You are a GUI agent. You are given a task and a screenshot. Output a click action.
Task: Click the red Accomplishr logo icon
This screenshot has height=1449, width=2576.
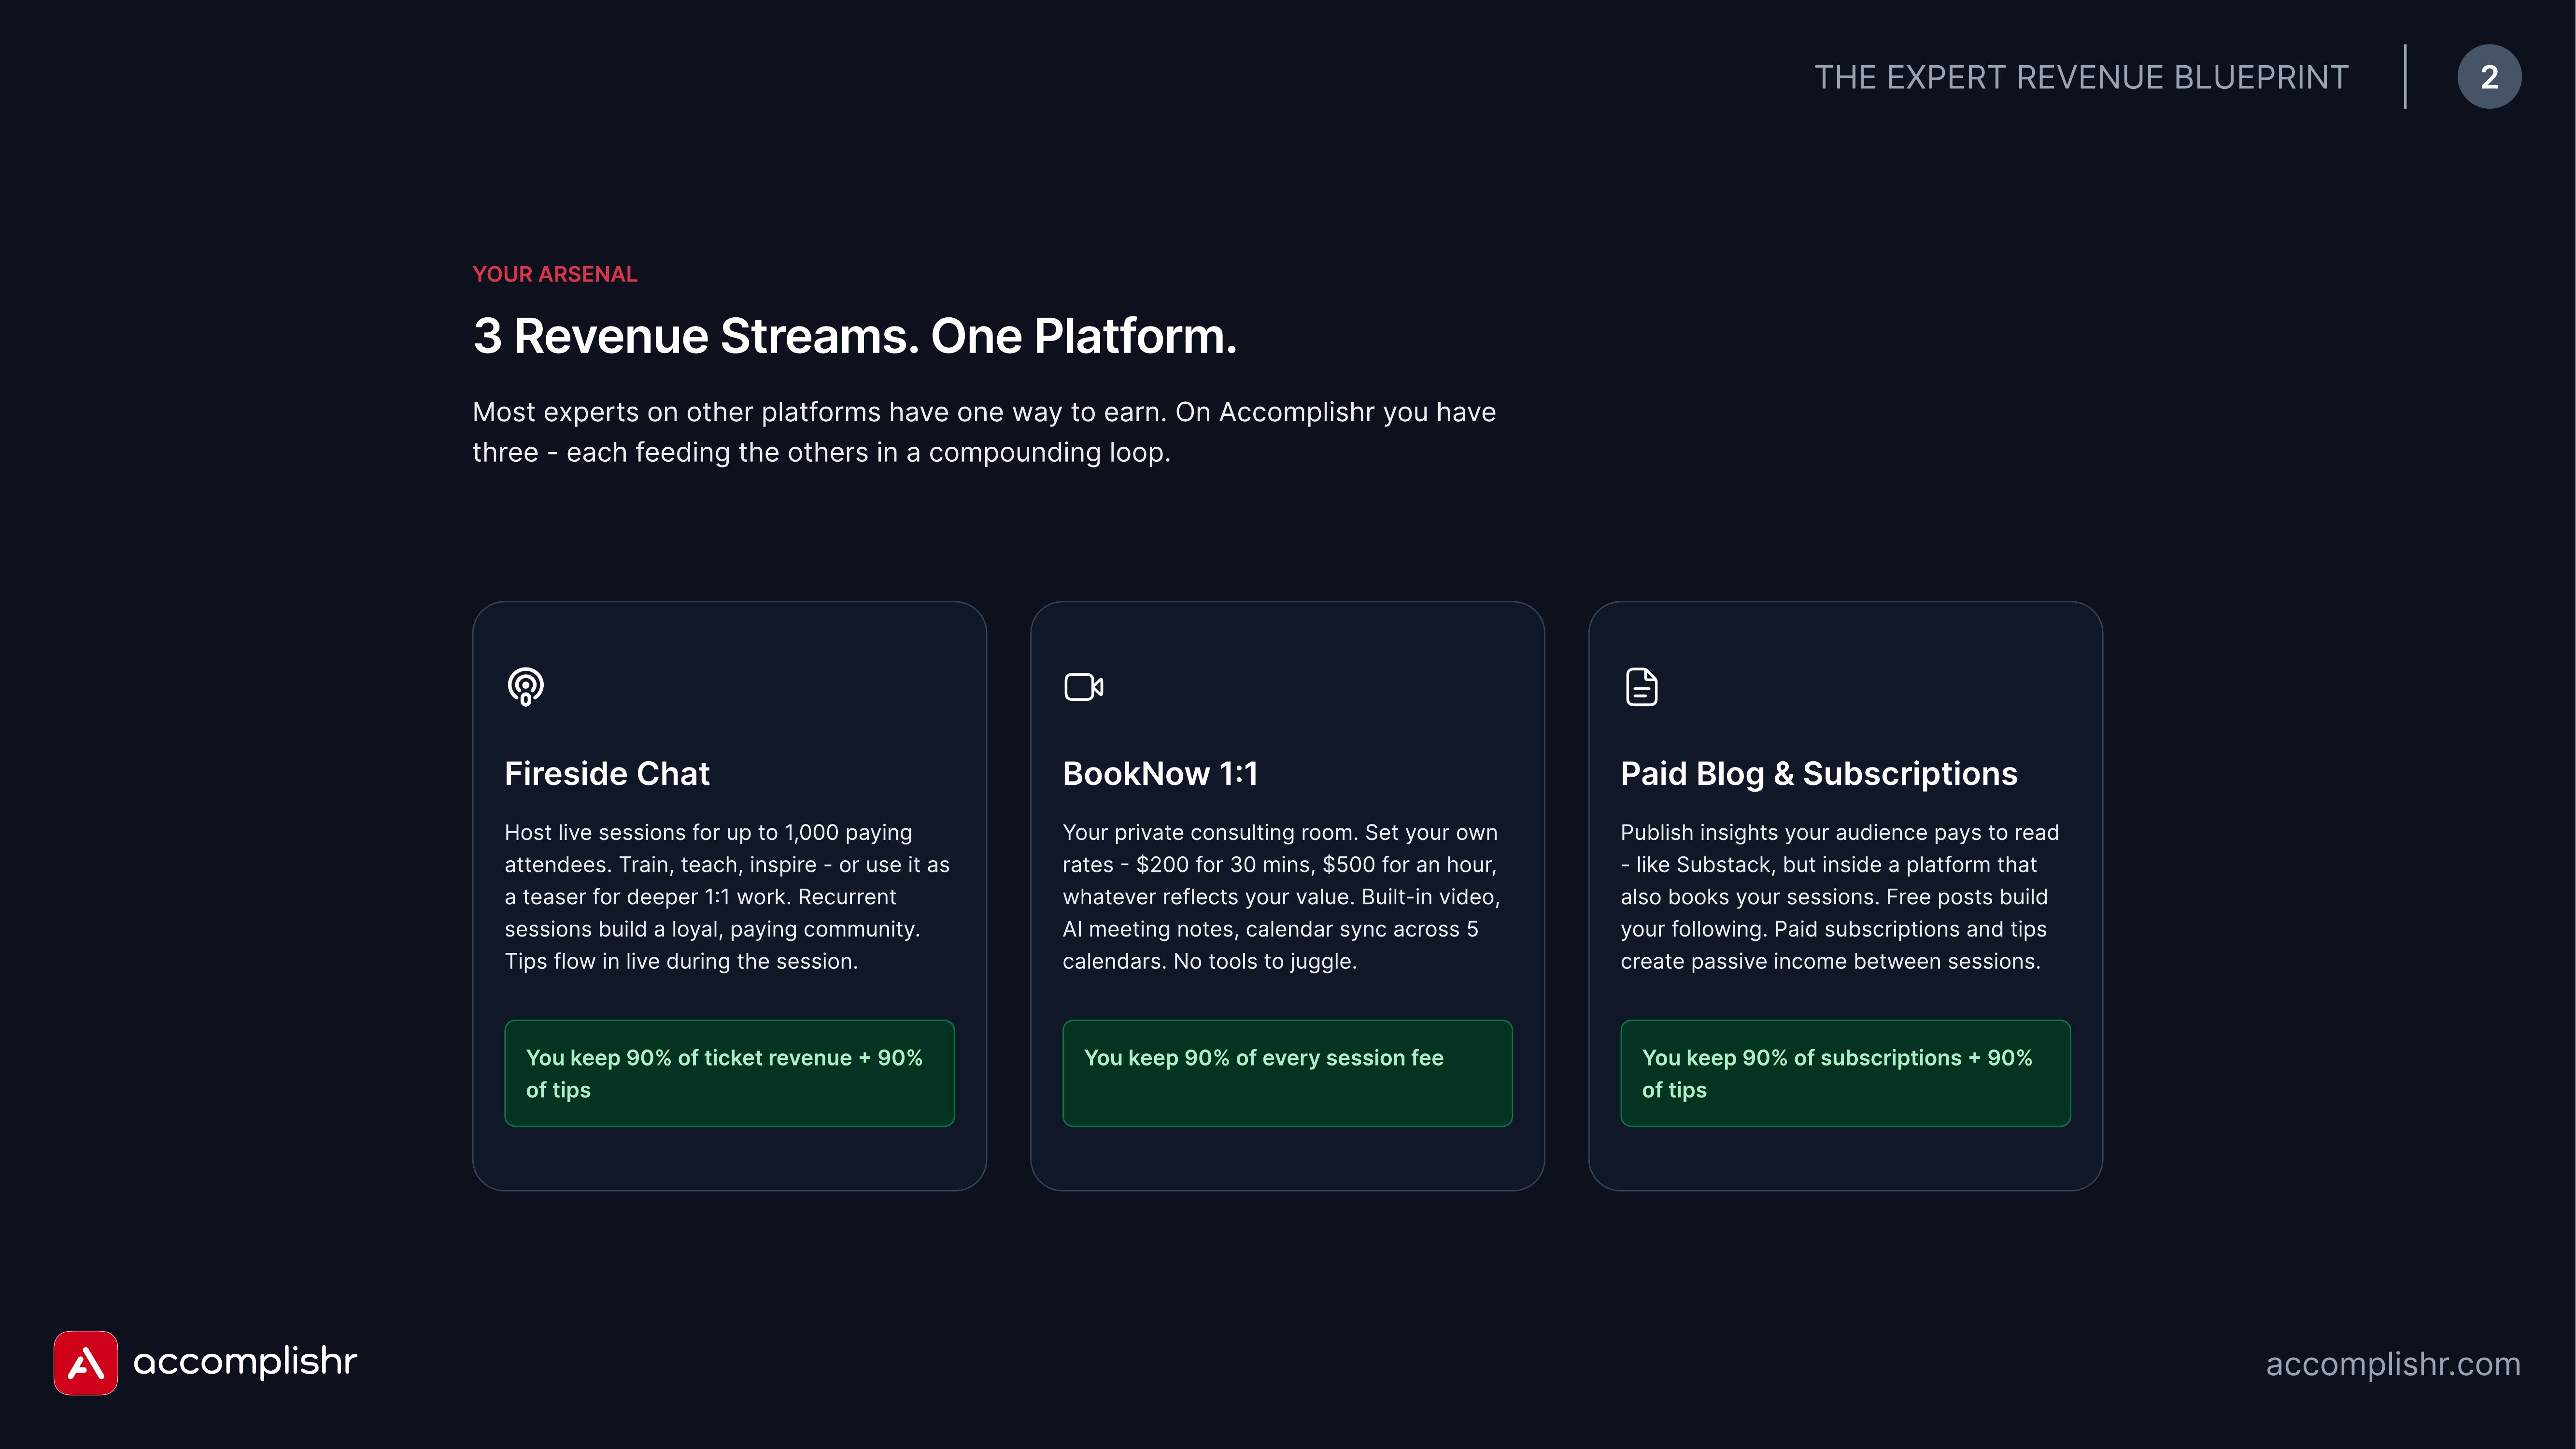(85, 1362)
